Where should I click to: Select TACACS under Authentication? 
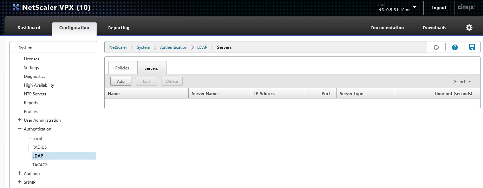[40, 165]
